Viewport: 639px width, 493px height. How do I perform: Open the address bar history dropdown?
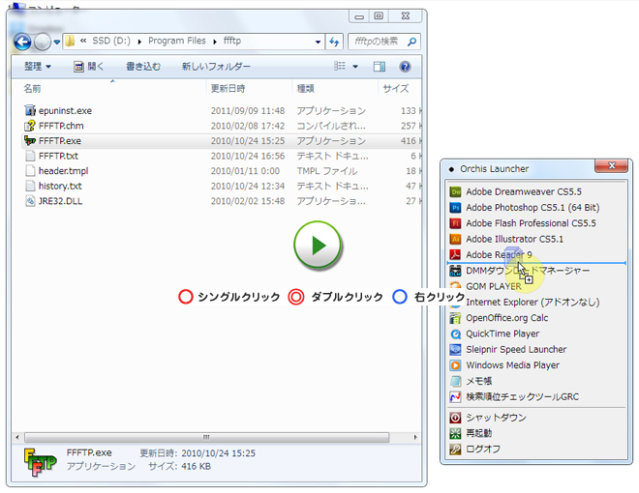(318, 42)
